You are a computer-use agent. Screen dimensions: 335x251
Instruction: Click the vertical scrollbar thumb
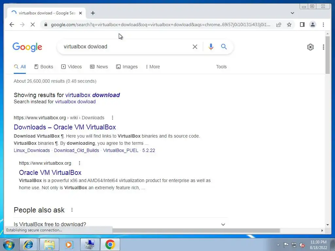tap(327, 55)
